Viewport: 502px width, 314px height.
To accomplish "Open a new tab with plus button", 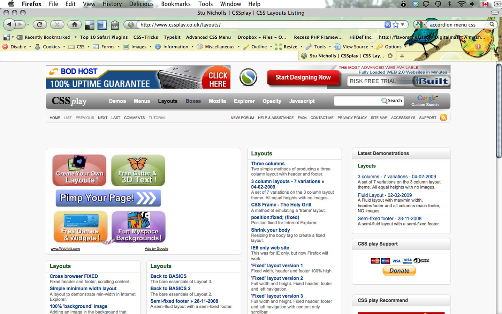I will click(x=402, y=56).
